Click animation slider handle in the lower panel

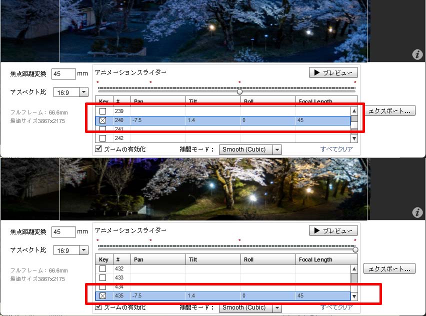point(355,249)
